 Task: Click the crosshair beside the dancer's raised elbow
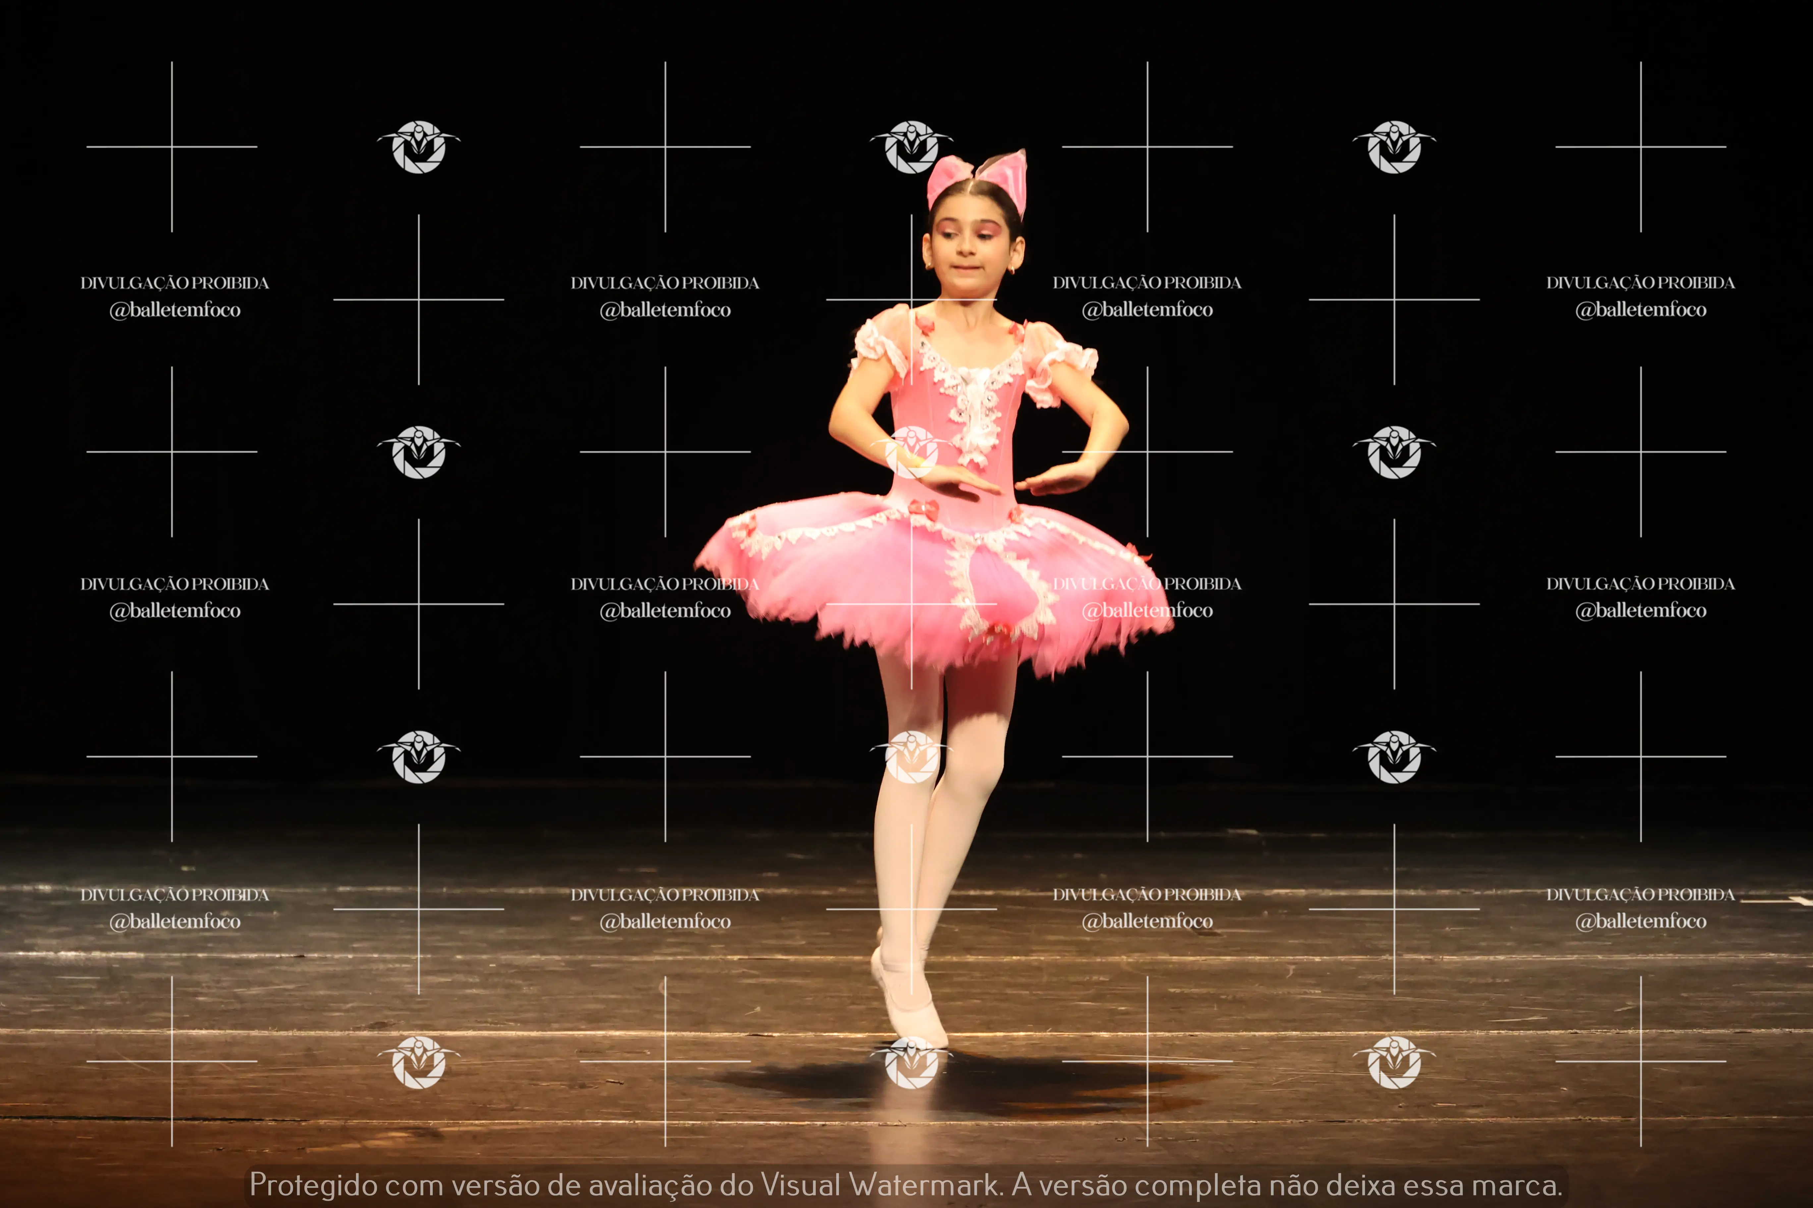pyautogui.click(x=1147, y=451)
